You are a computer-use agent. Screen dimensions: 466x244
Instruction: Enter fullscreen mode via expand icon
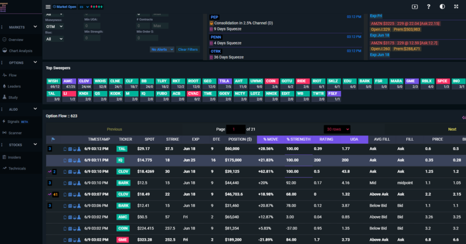pyautogui.click(x=456, y=7)
